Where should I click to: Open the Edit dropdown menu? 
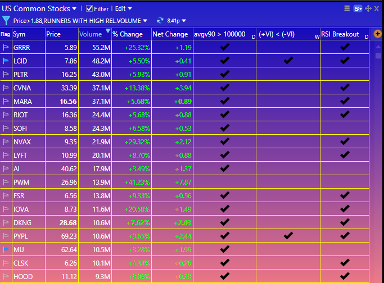tap(124, 8)
